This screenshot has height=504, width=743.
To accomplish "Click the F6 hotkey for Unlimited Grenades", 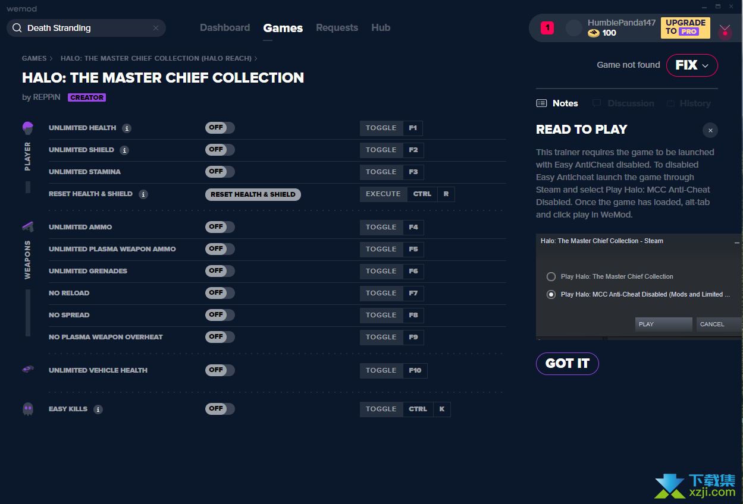I will 413,271.
